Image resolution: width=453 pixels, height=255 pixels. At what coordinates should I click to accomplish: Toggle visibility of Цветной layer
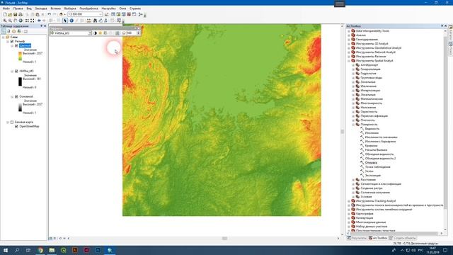[x=16, y=45]
